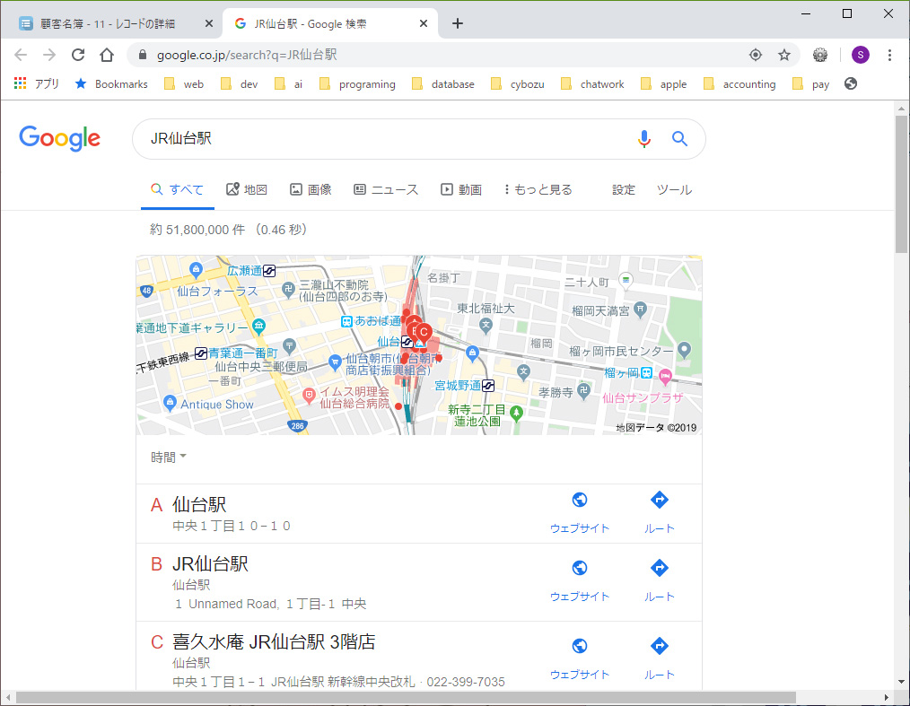Open the programing bookmark folder
910x706 pixels.
coord(357,83)
